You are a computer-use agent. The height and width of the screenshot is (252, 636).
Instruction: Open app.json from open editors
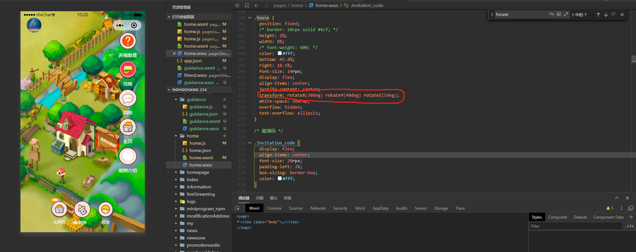[193, 61]
